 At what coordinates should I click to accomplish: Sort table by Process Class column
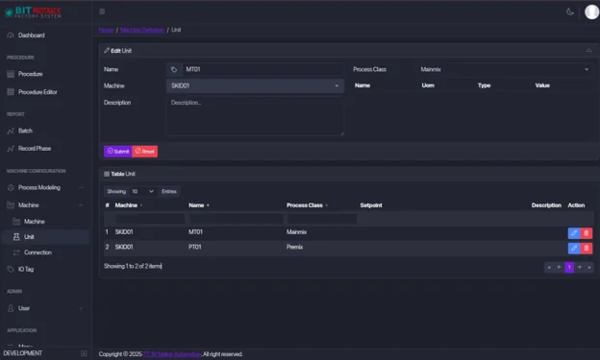[307, 205]
